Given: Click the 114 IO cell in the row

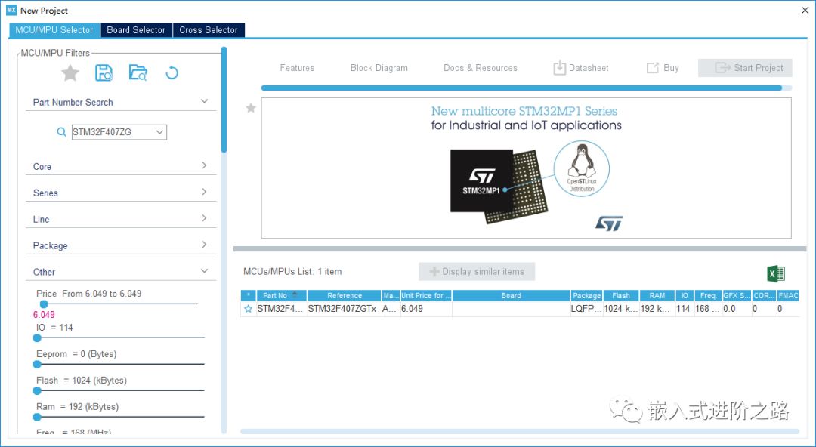Looking at the screenshot, I should [684, 309].
